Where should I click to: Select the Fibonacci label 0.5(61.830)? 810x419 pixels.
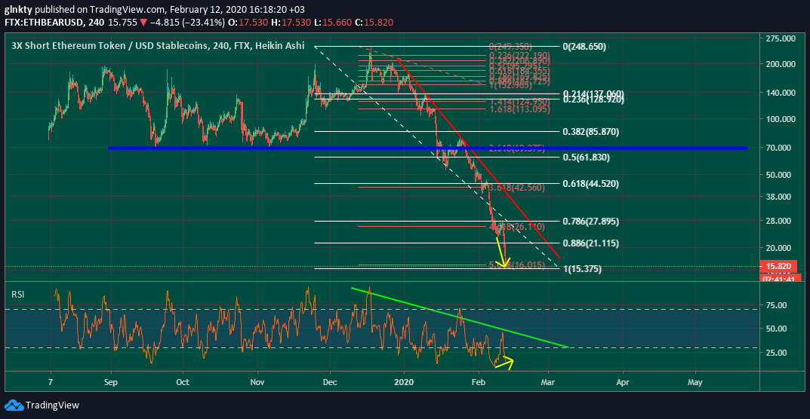click(587, 158)
